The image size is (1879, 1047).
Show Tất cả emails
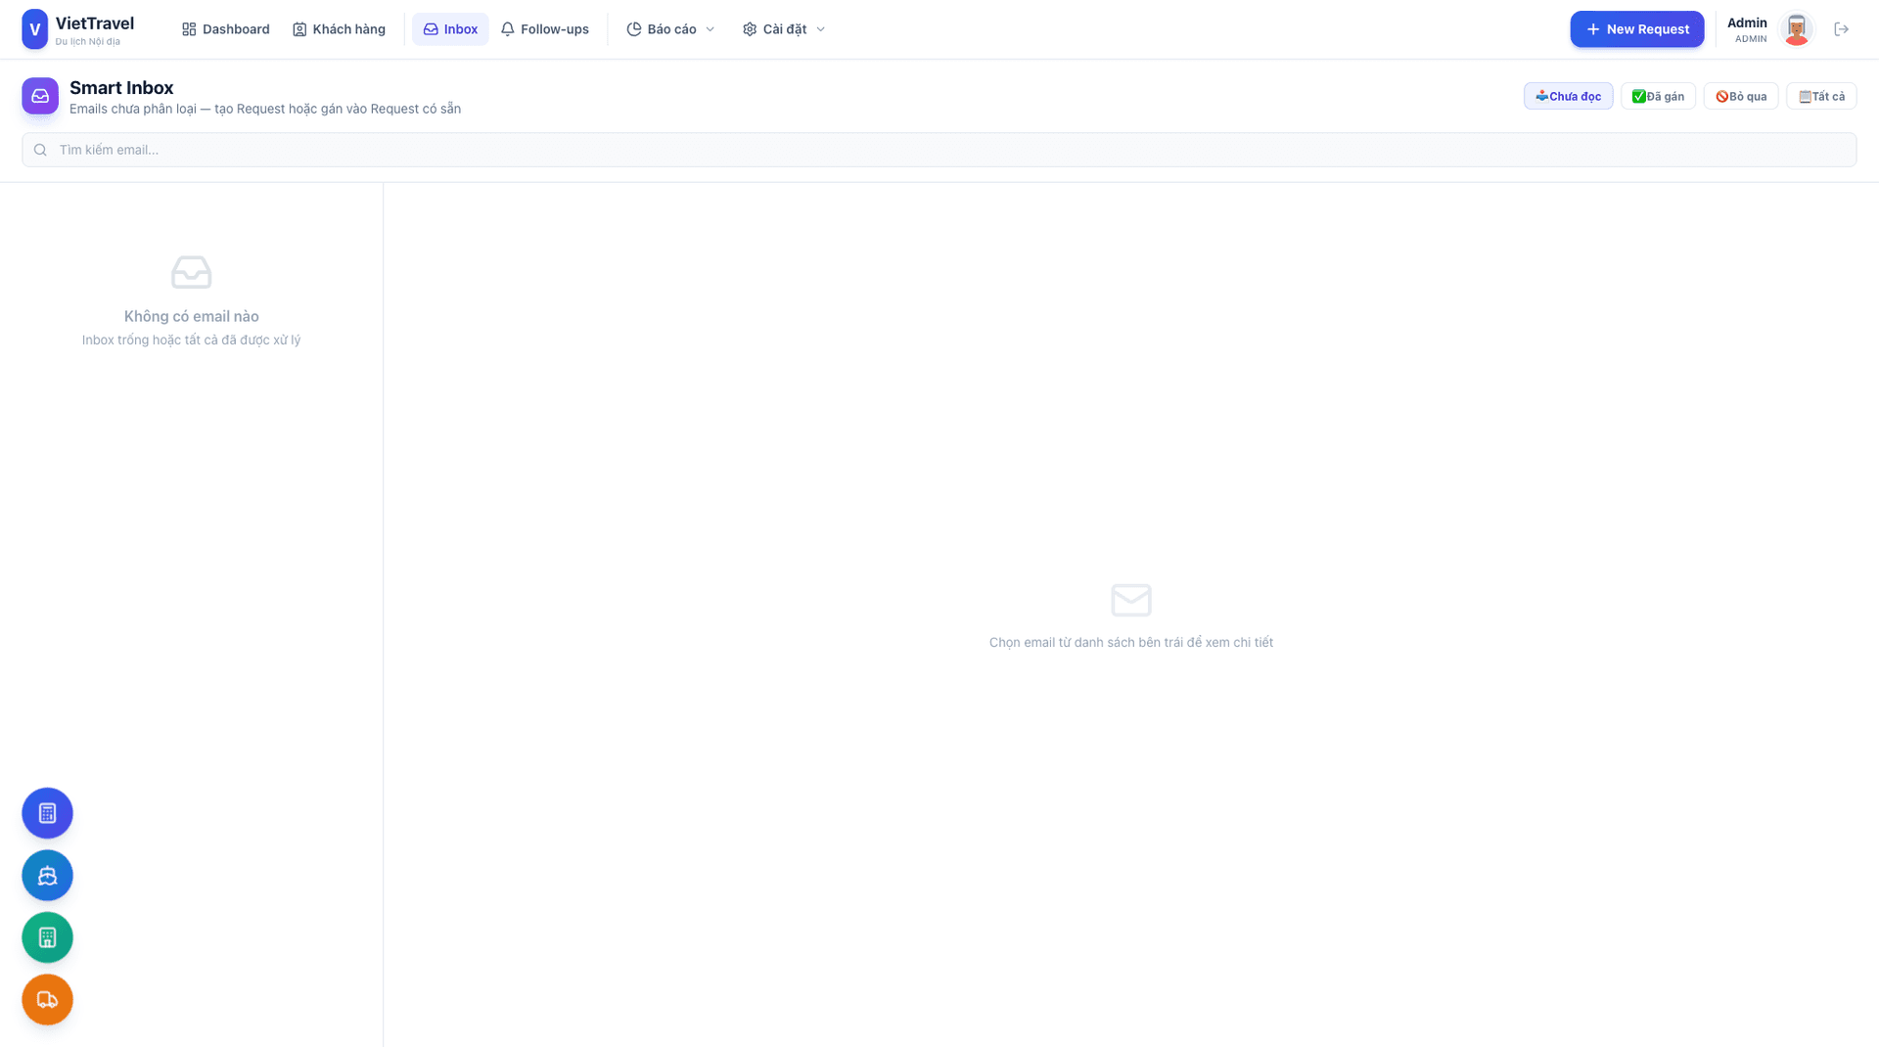pos(1821,96)
